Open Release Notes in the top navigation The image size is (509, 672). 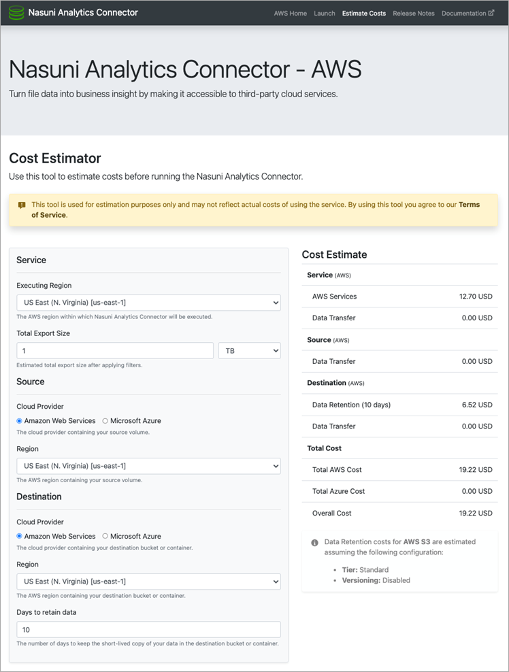tap(413, 13)
